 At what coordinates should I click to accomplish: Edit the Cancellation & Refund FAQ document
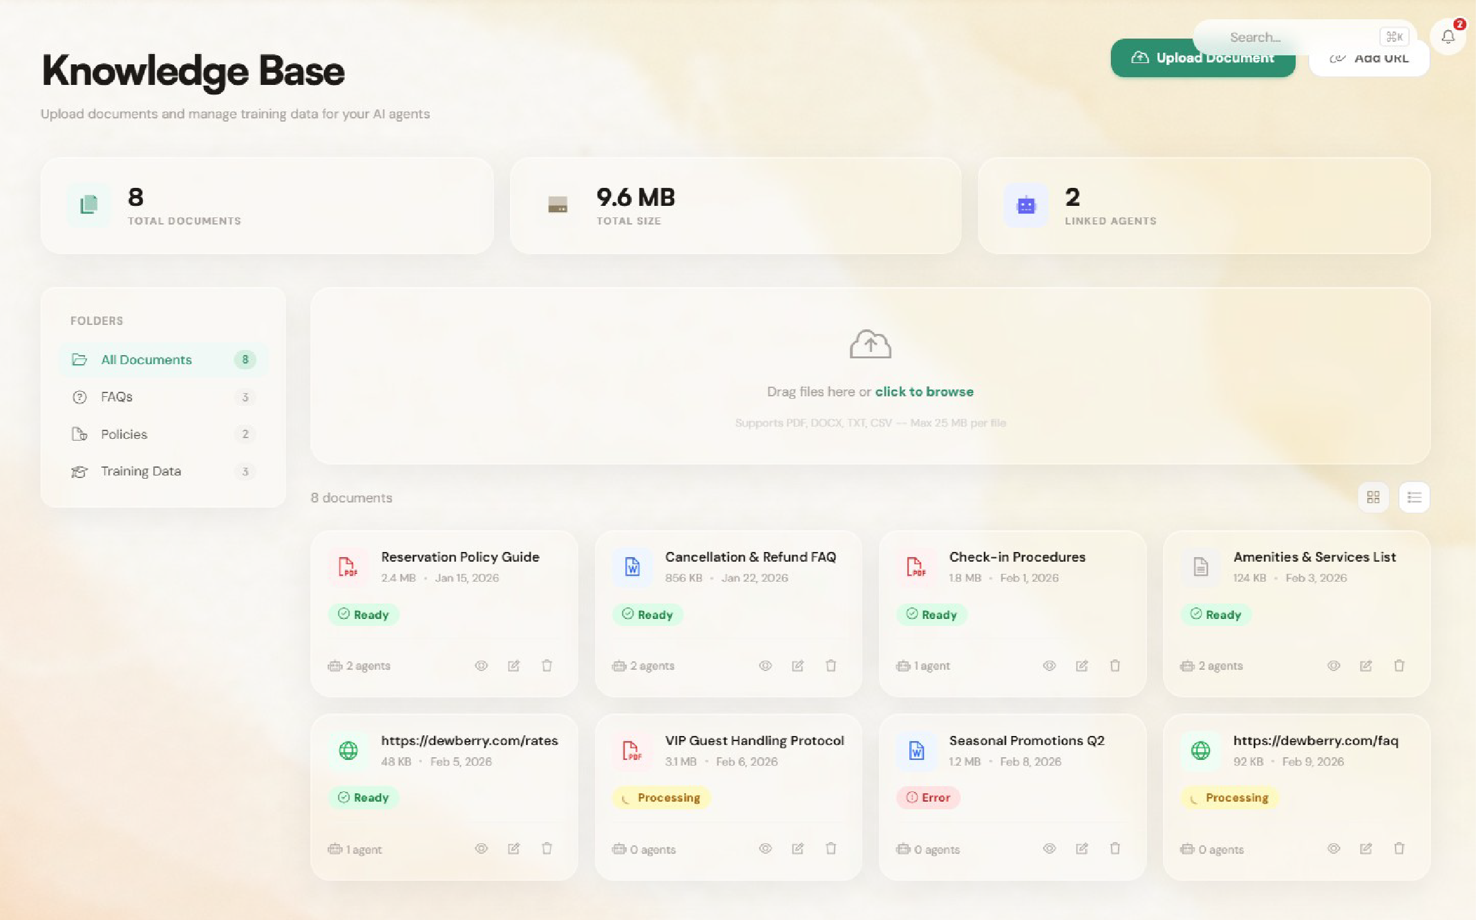tap(797, 666)
